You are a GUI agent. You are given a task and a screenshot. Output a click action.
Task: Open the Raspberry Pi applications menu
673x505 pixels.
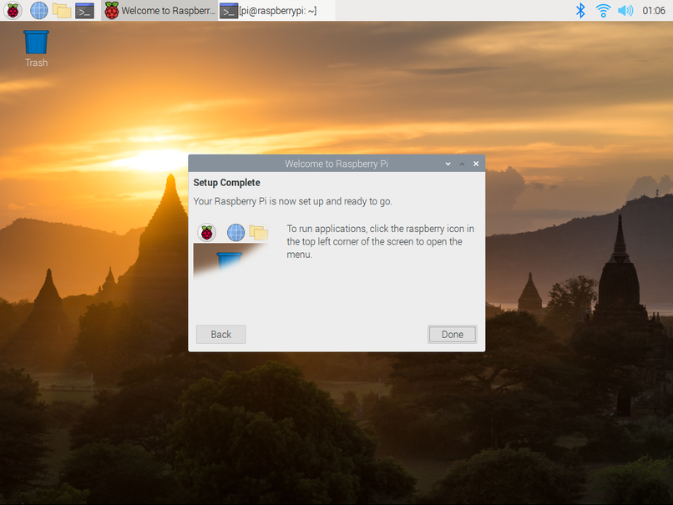coord(13,10)
